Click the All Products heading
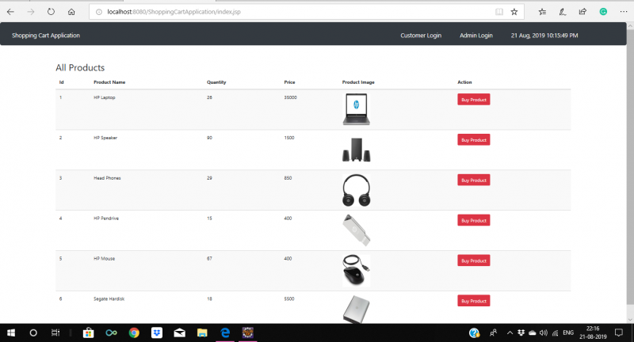 pyautogui.click(x=80, y=67)
